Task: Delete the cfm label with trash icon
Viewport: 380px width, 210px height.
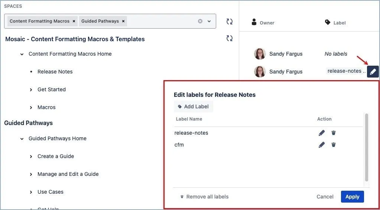Action: pos(334,145)
